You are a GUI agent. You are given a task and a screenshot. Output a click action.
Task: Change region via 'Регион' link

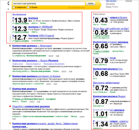pyautogui.click(x=109, y=7)
